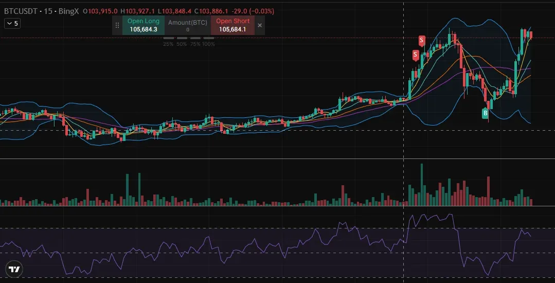The width and height of the screenshot is (555, 283).
Task: Select the low value L103,848.4
Action: pos(174,11)
